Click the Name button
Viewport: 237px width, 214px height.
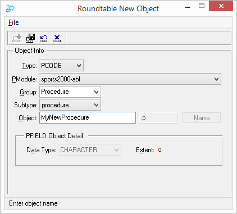[202, 118]
